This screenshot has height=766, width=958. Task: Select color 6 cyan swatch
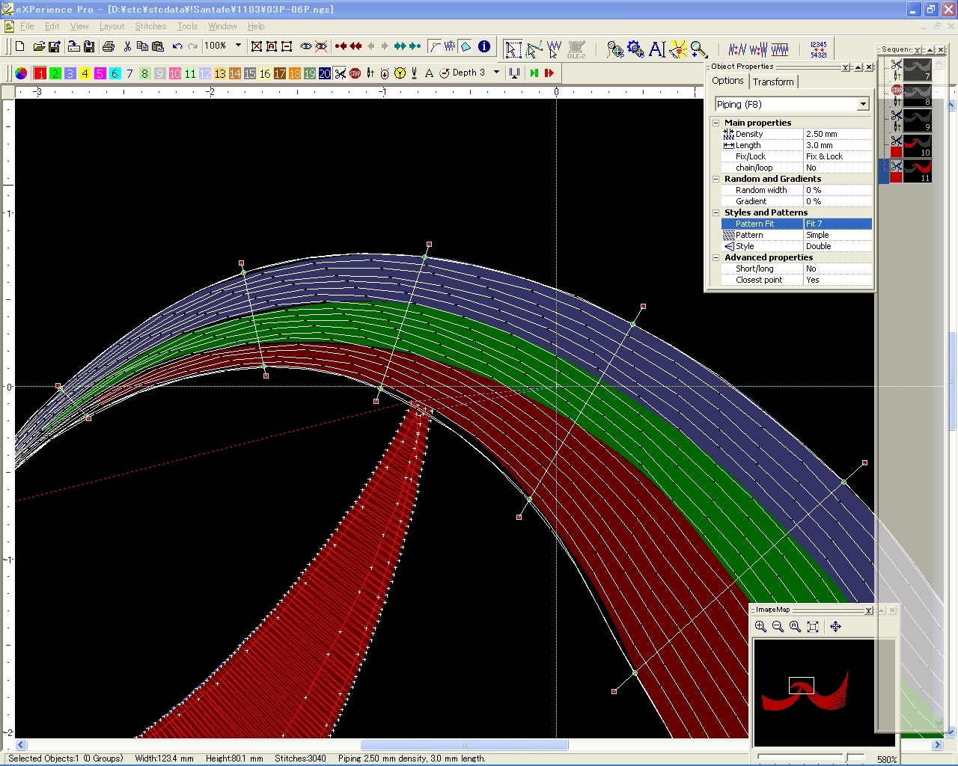[x=115, y=73]
